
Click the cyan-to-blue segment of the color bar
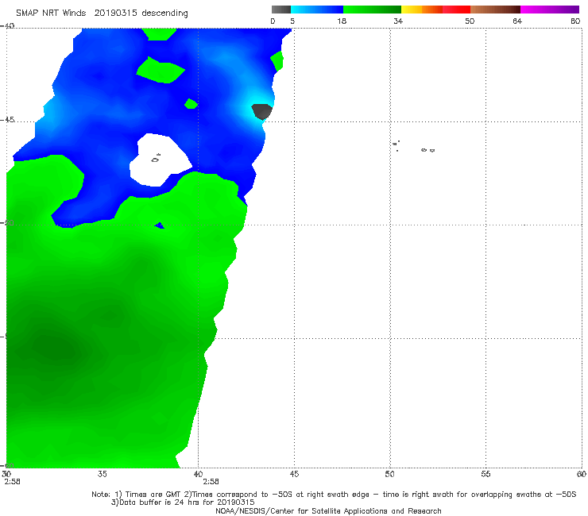click(317, 10)
